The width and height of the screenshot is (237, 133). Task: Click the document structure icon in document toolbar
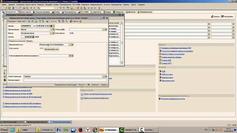pos(67,21)
